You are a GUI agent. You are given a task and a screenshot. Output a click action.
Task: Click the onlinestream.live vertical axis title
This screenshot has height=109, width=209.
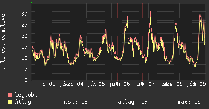click(x=3, y=42)
